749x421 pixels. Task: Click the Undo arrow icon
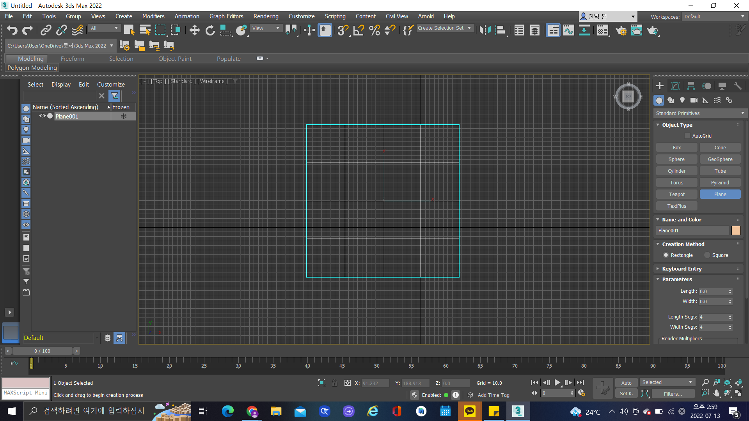click(x=12, y=30)
